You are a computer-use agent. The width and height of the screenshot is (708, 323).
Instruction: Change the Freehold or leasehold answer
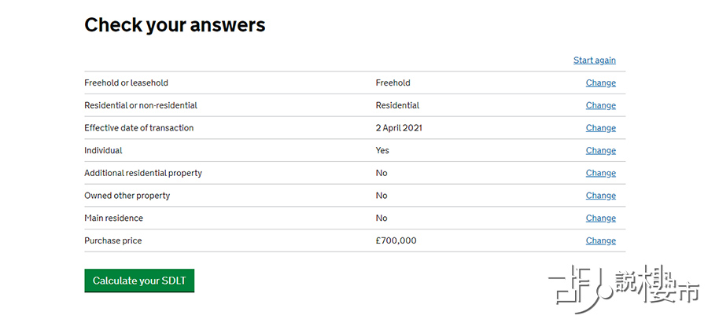(x=600, y=83)
